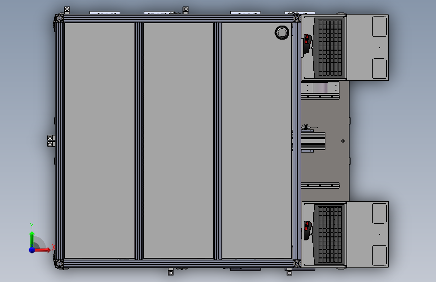The width and height of the screenshot is (436, 282).
Task: Click the green Y axis arrow of the triad
Action: [x=32, y=239]
